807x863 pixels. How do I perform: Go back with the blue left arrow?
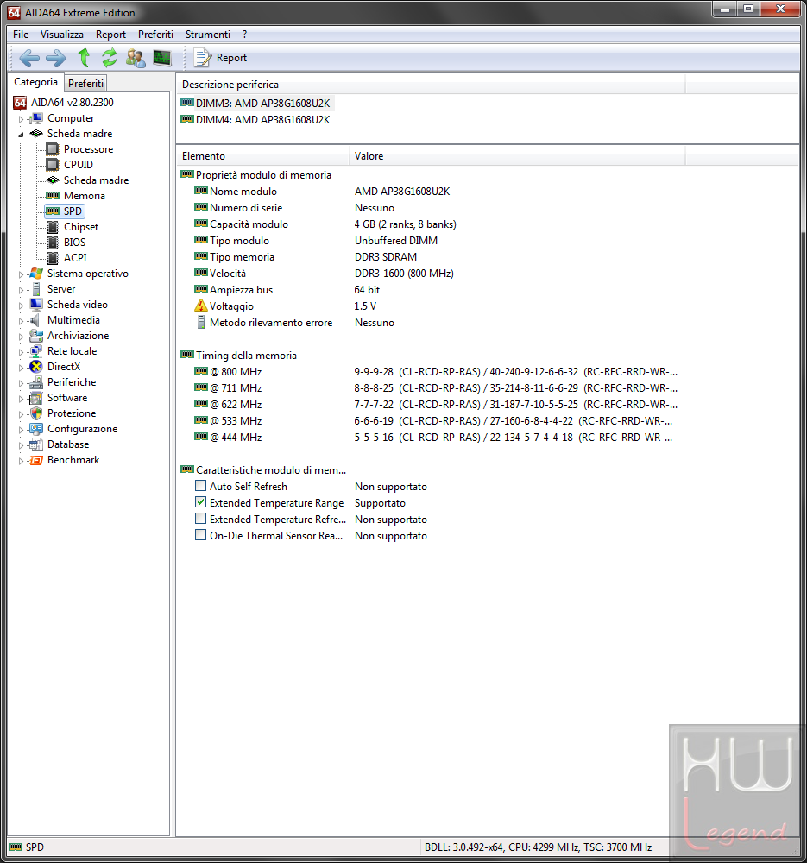pos(29,58)
